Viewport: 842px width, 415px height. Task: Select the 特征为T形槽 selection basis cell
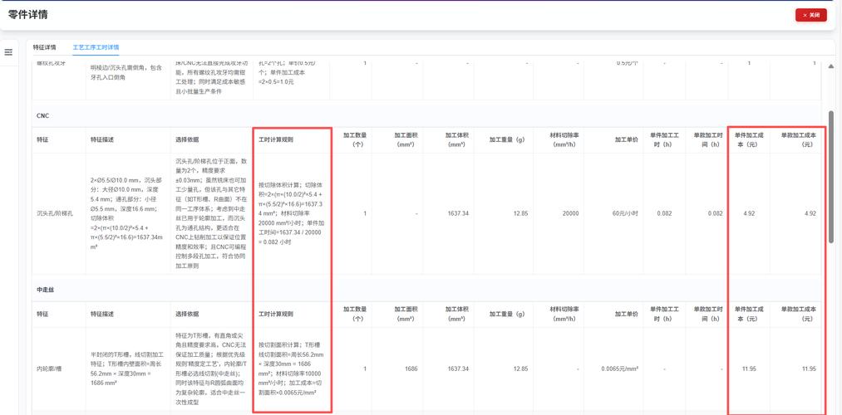point(210,369)
